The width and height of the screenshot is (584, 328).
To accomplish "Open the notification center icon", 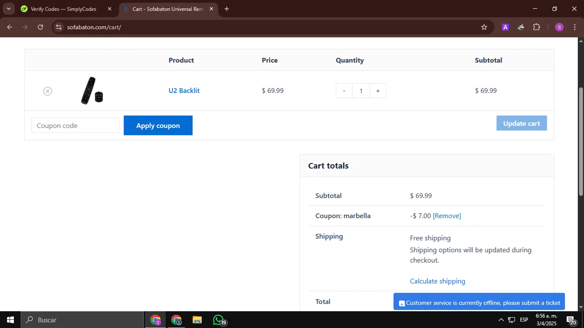I will [x=572, y=320].
